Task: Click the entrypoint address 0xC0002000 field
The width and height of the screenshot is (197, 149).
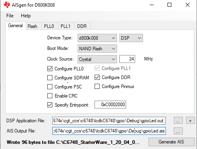Action: point(110,105)
